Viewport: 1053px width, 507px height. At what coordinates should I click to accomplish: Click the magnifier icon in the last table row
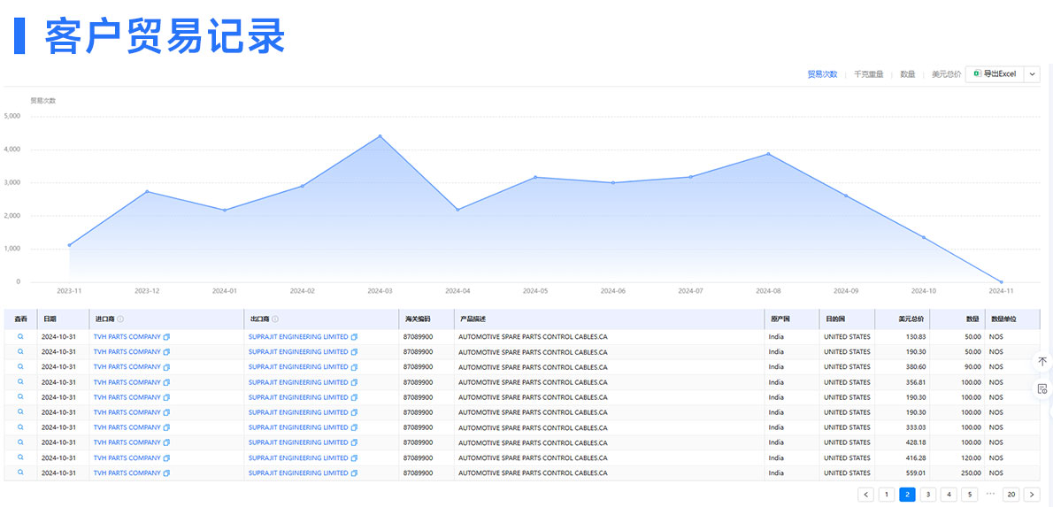pos(20,472)
